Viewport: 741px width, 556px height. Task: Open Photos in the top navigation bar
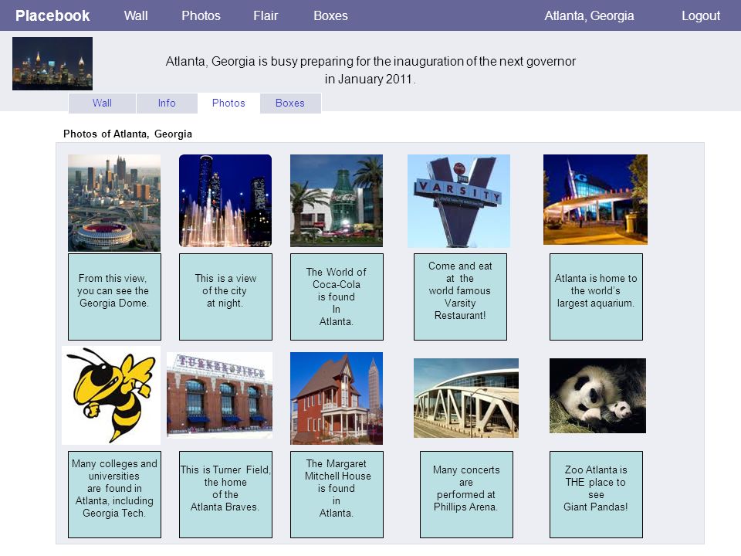201,15
